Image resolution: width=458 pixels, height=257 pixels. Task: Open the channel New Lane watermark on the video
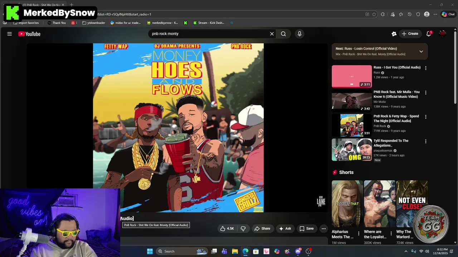pyautogui.click(x=321, y=201)
